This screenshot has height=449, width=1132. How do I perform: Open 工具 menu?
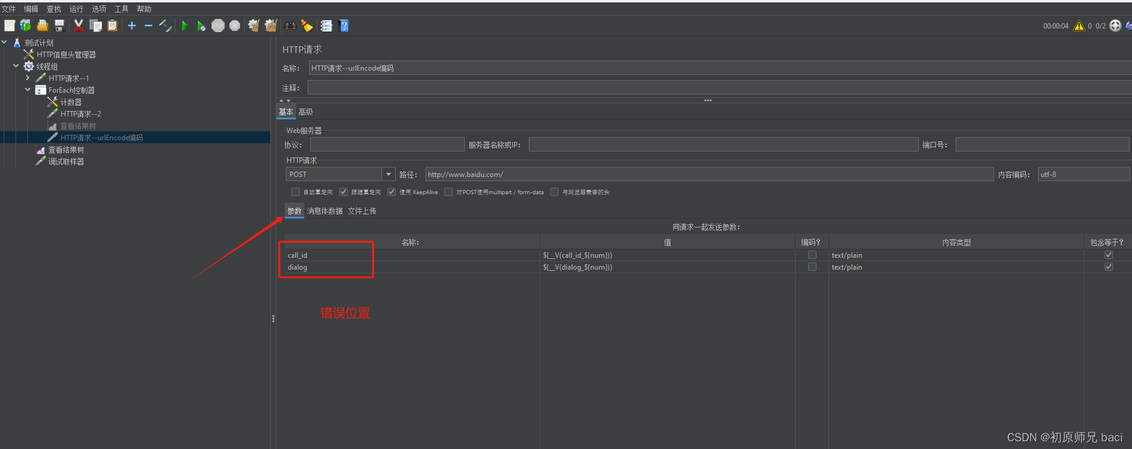pyautogui.click(x=121, y=9)
